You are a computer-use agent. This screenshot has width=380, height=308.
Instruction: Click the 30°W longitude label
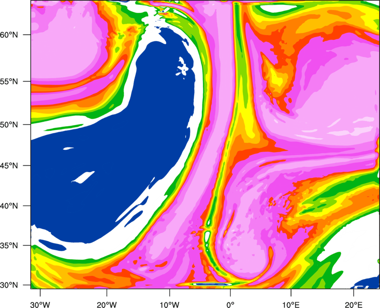click(40, 305)
